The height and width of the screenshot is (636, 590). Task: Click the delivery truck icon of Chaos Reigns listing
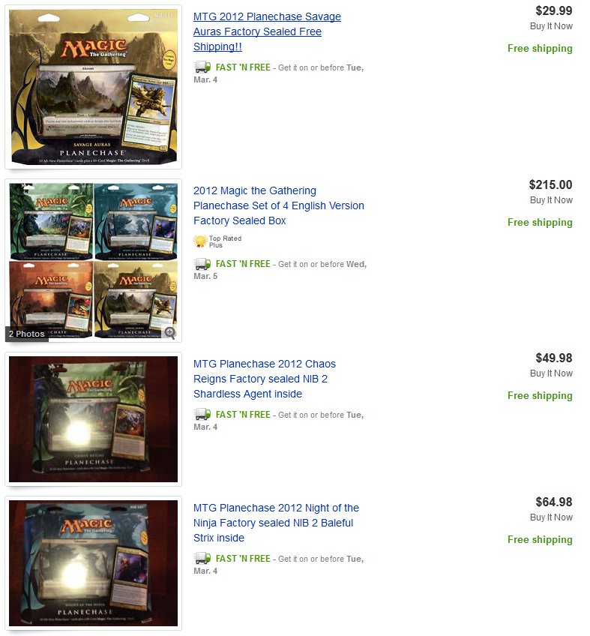[202, 414]
